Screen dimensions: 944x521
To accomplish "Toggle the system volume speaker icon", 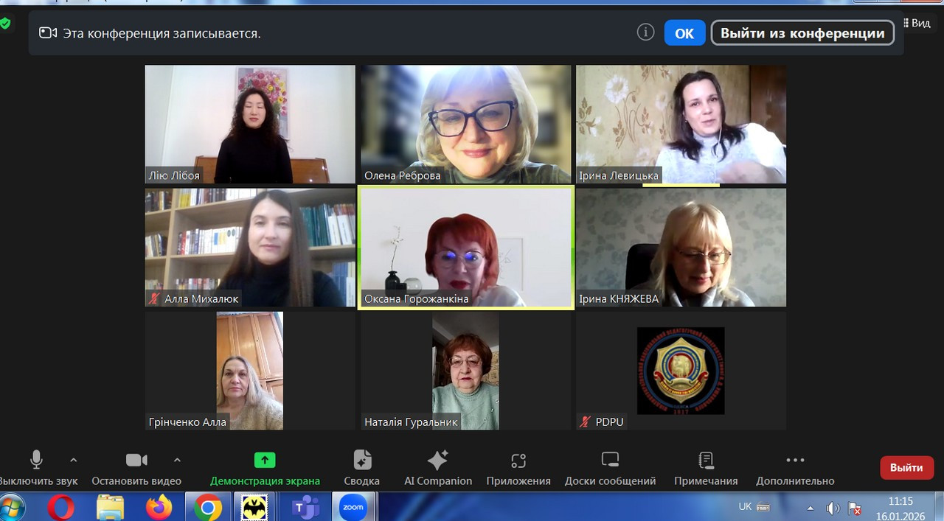I will coord(833,508).
